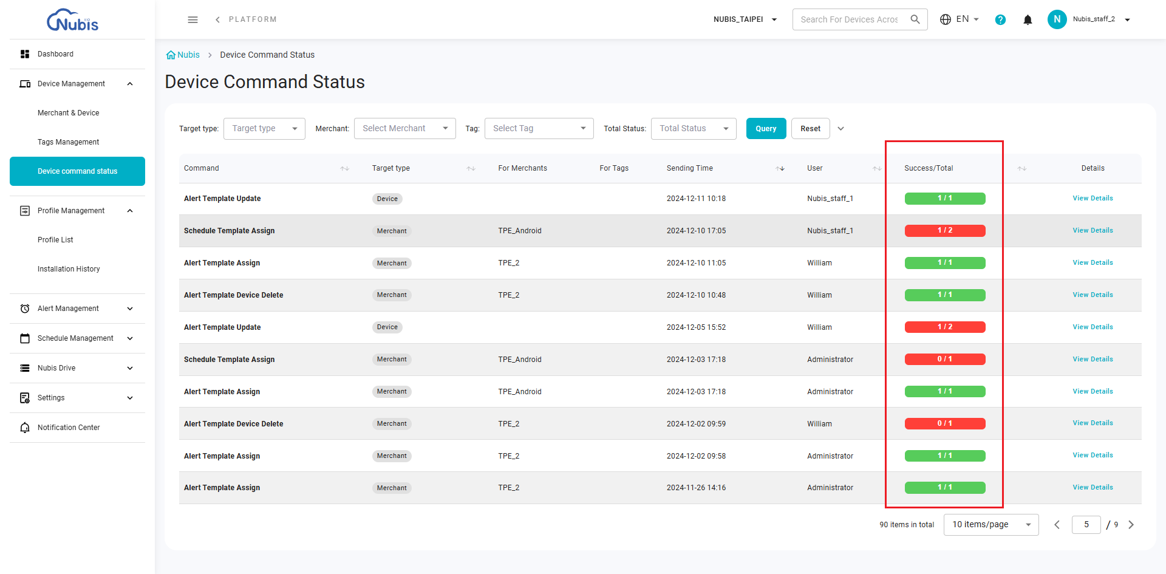Expand the Nubis Drive section
Screen dimensions: 1166x574
click(130, 368)
